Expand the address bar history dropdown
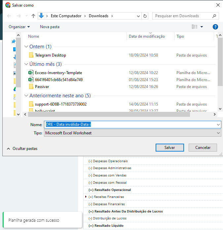Image resolution: width=223 pixels, height=230 pixels. coord(138,16)
